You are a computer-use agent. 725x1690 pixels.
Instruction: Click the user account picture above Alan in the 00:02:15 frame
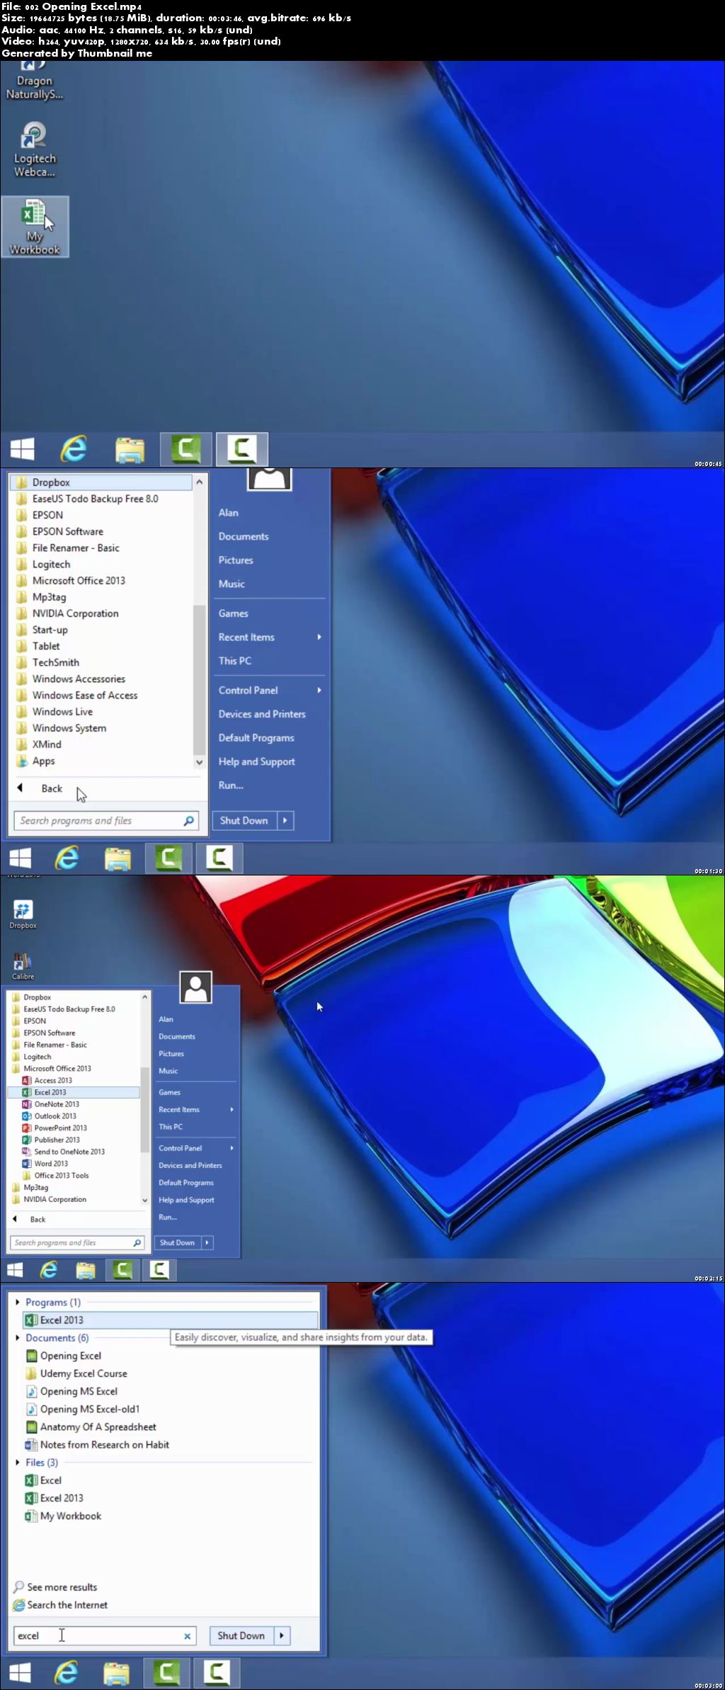(196, 987)
